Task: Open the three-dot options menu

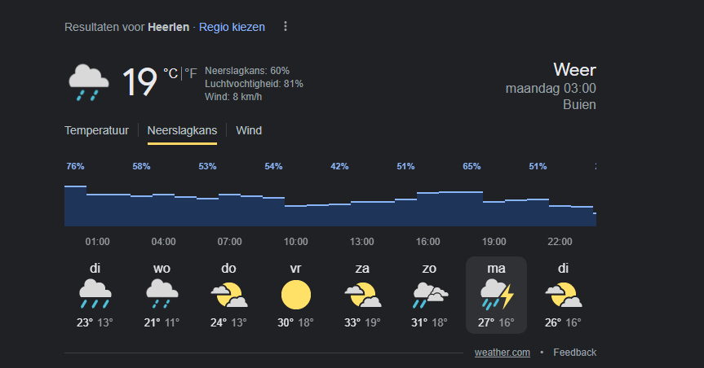Action: (286, 27)
